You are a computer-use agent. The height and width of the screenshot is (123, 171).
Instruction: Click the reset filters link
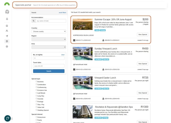(62, 12)
